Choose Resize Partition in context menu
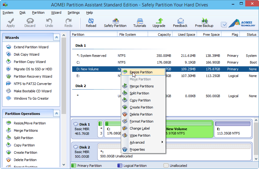 point(143,72)
